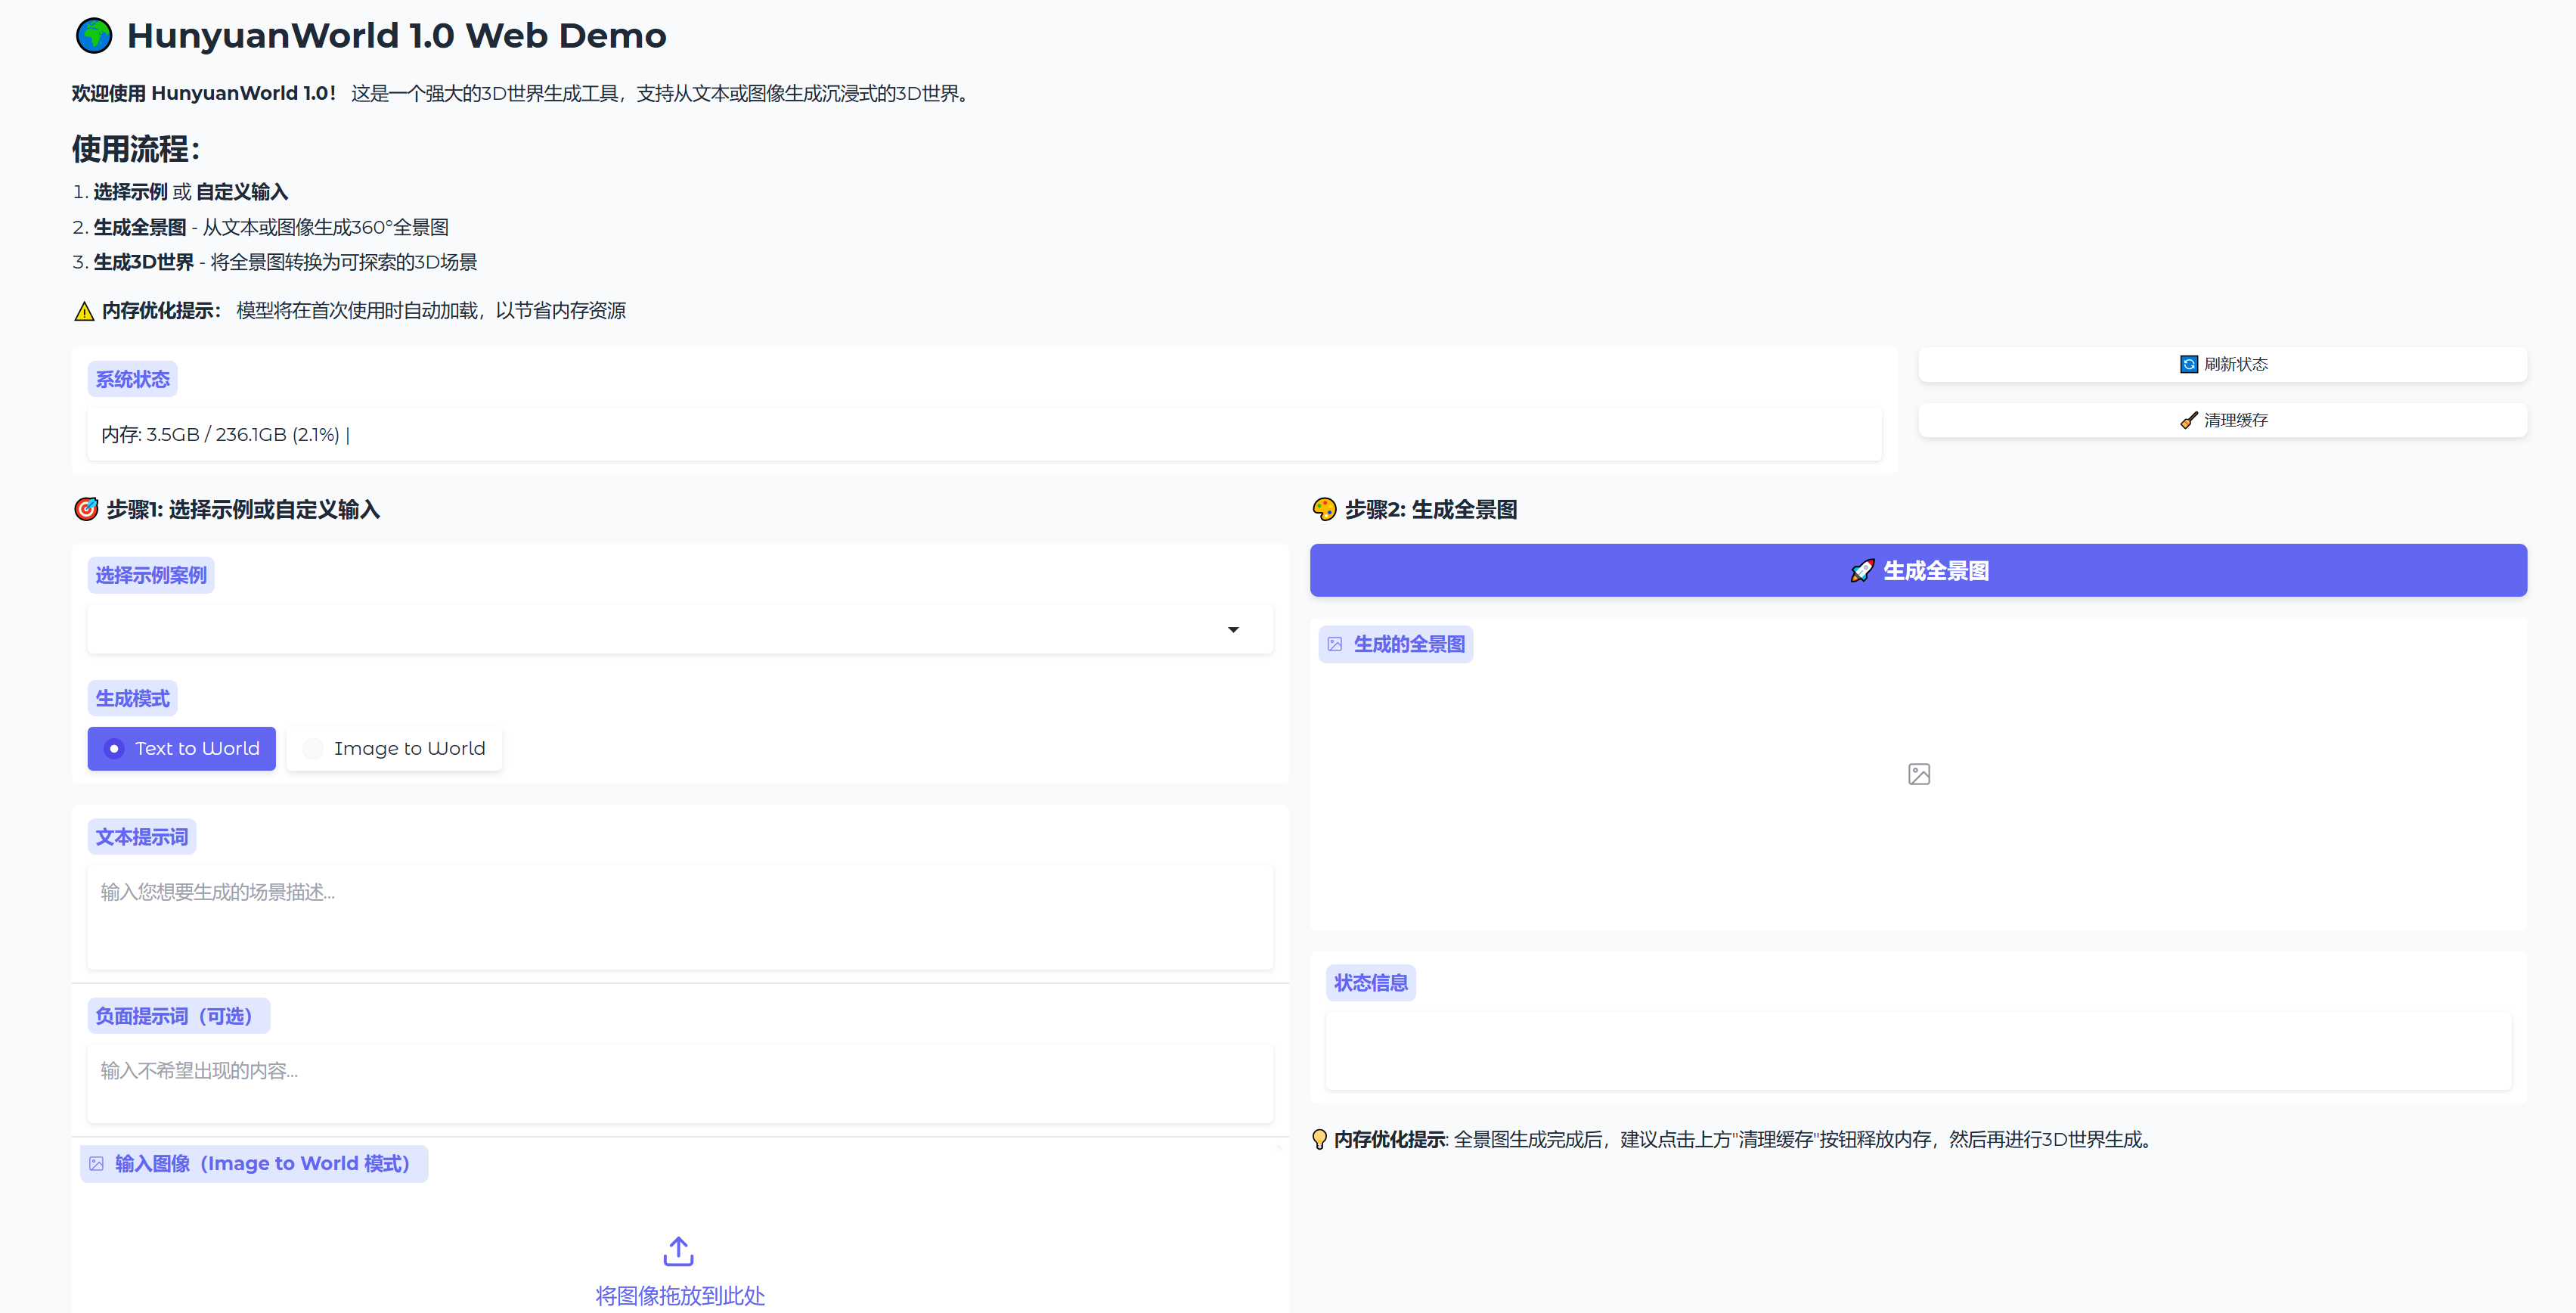Focus the 负面提示词 negative prompt textbox

click(x=680, y=1084)
